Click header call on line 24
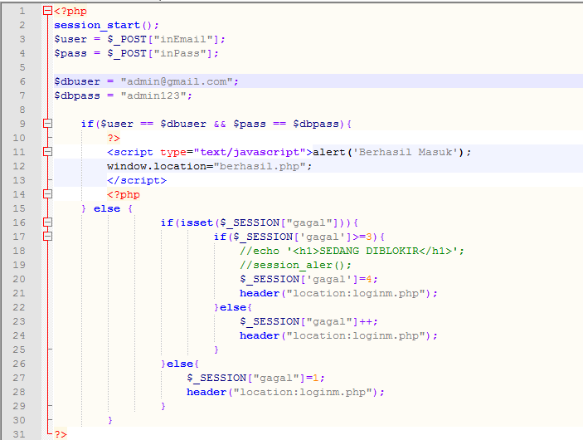The width and height of the screenshot is (583, 440). click(x=338, y=335)
